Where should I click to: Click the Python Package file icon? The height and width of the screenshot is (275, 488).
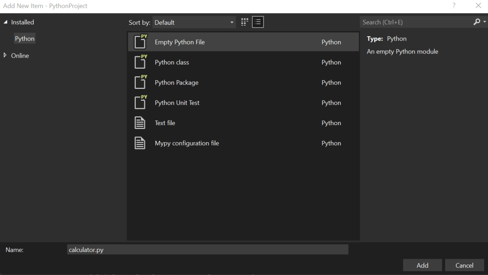(x=140, y=82)
